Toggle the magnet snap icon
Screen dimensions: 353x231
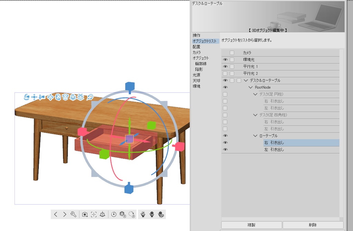[90, 97]
